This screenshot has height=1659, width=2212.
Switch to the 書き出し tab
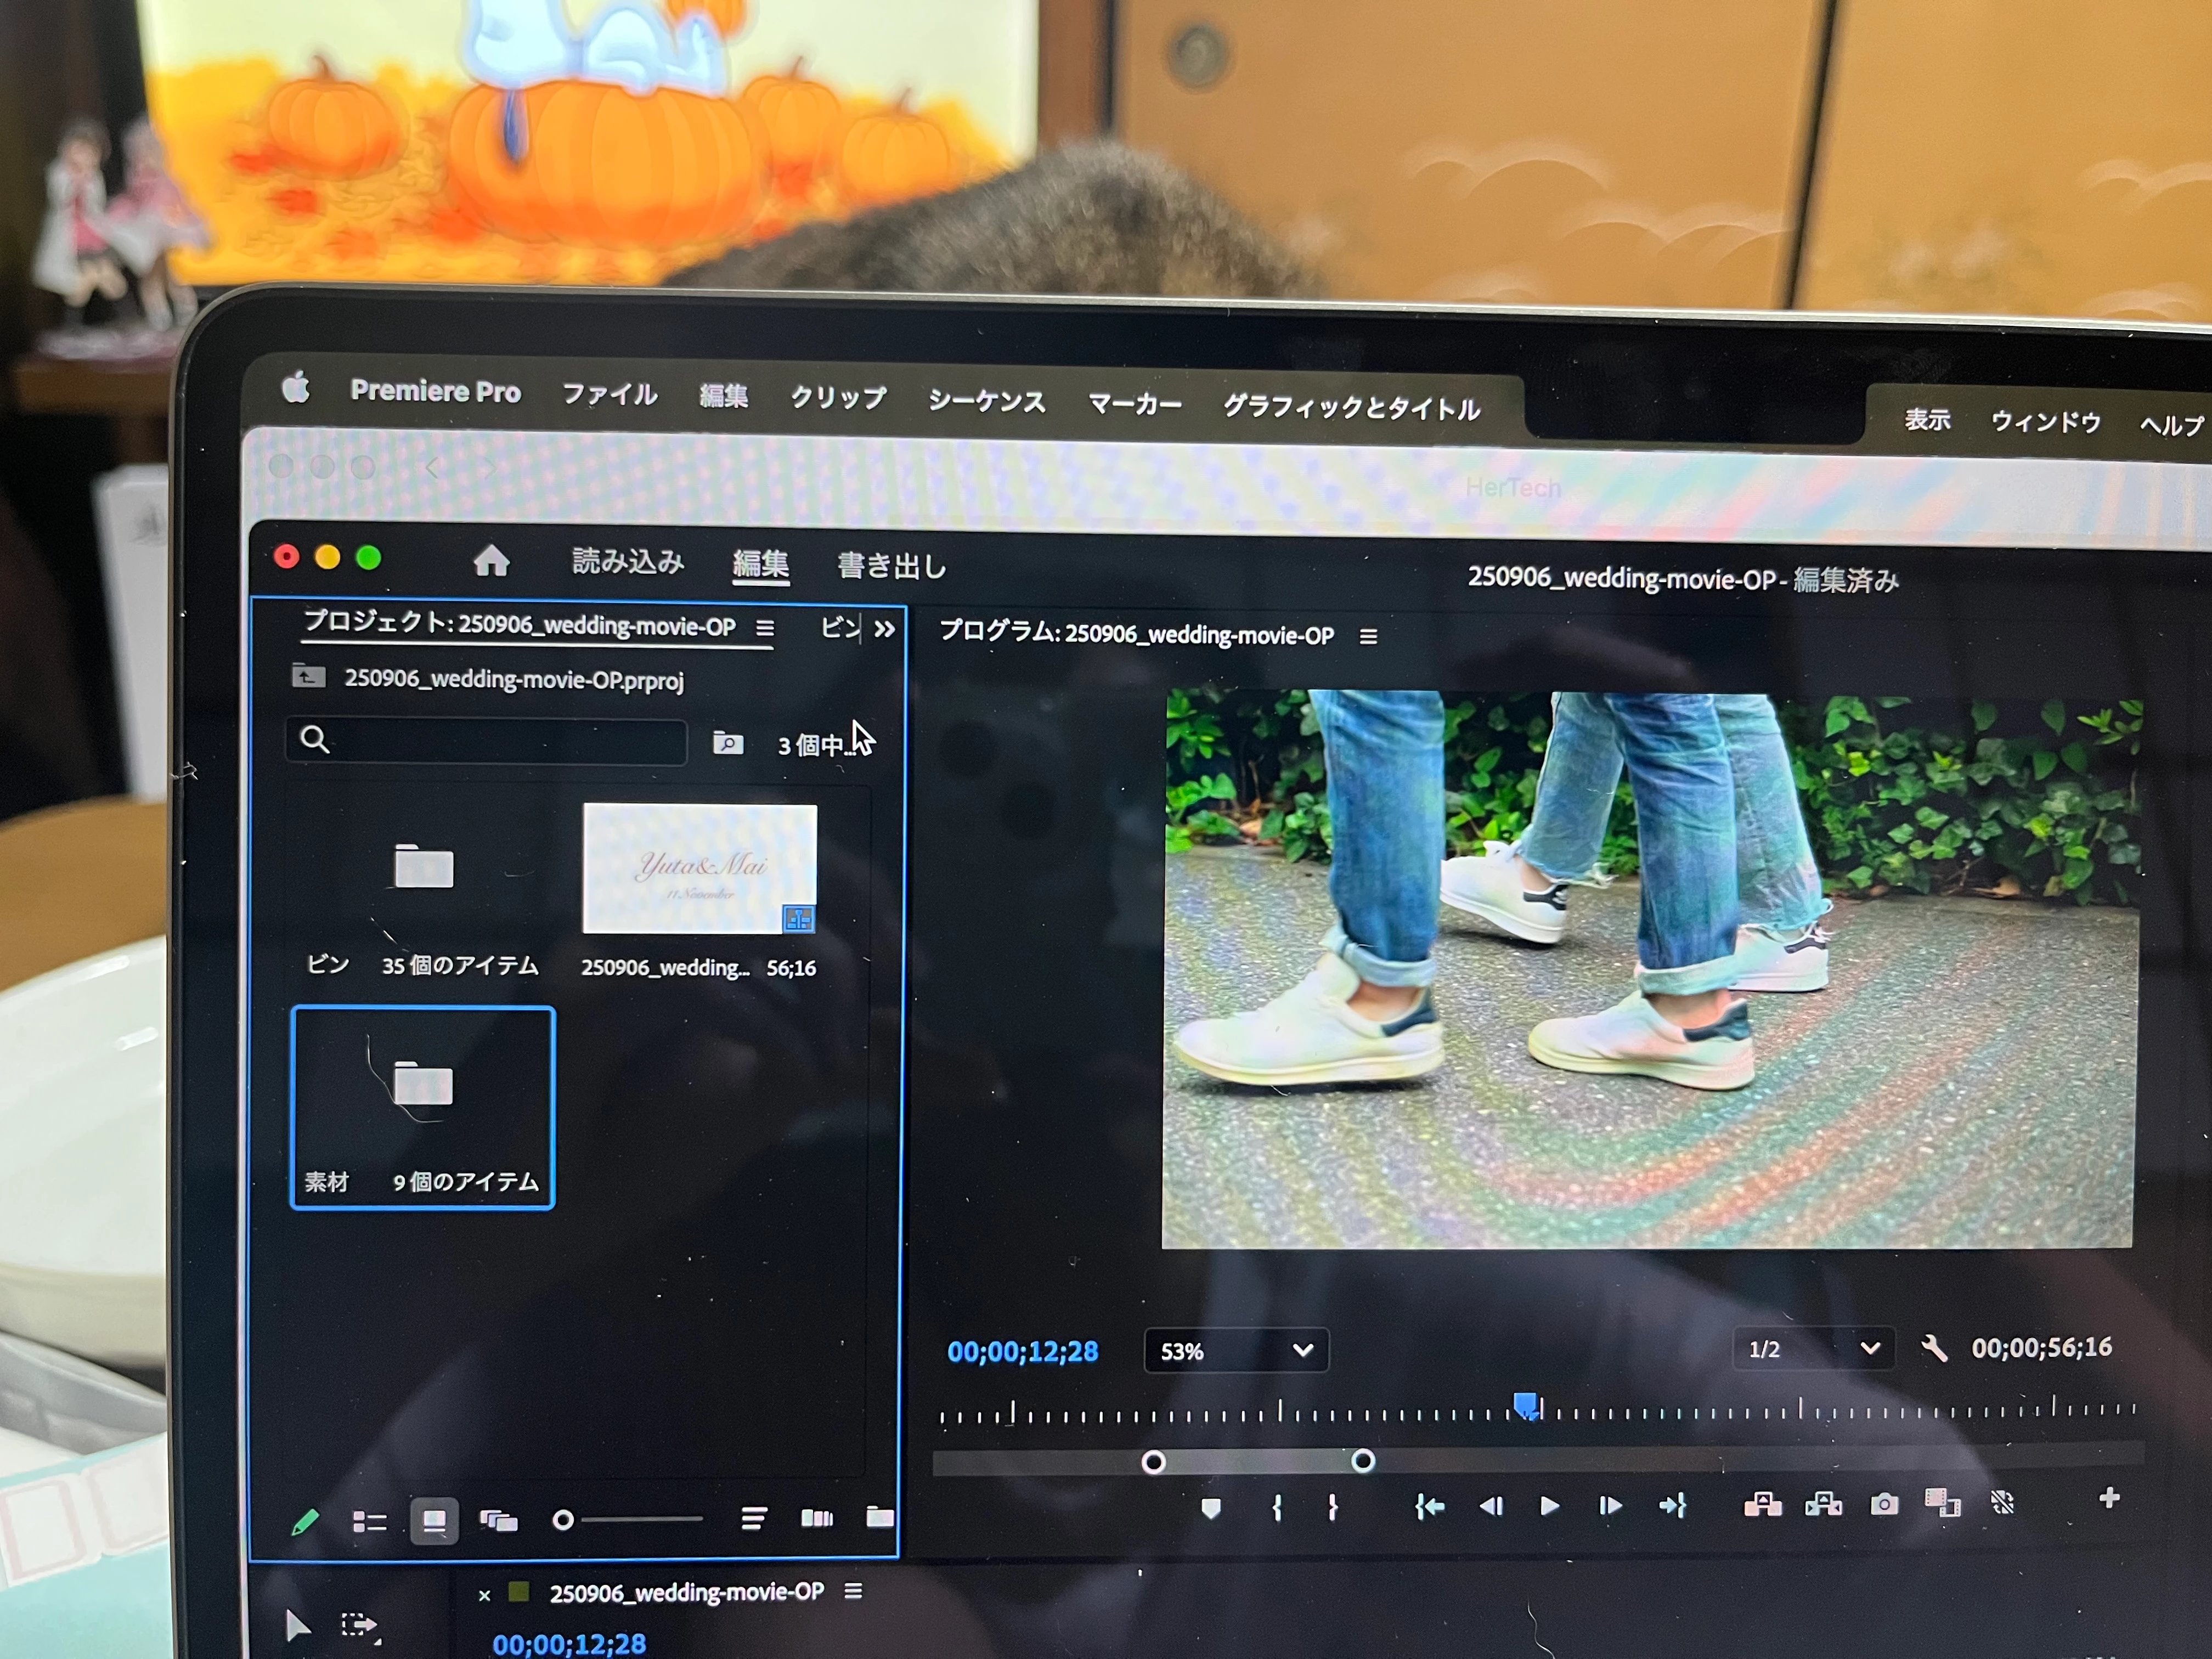coord(891,566)
